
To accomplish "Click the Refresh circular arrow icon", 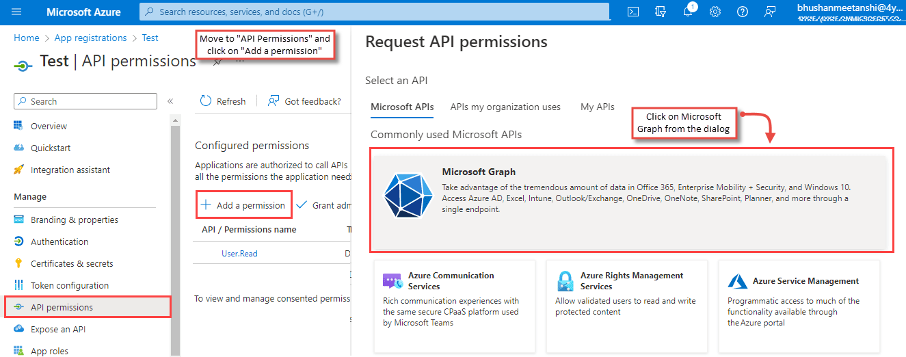I will (x=206, y=101).
